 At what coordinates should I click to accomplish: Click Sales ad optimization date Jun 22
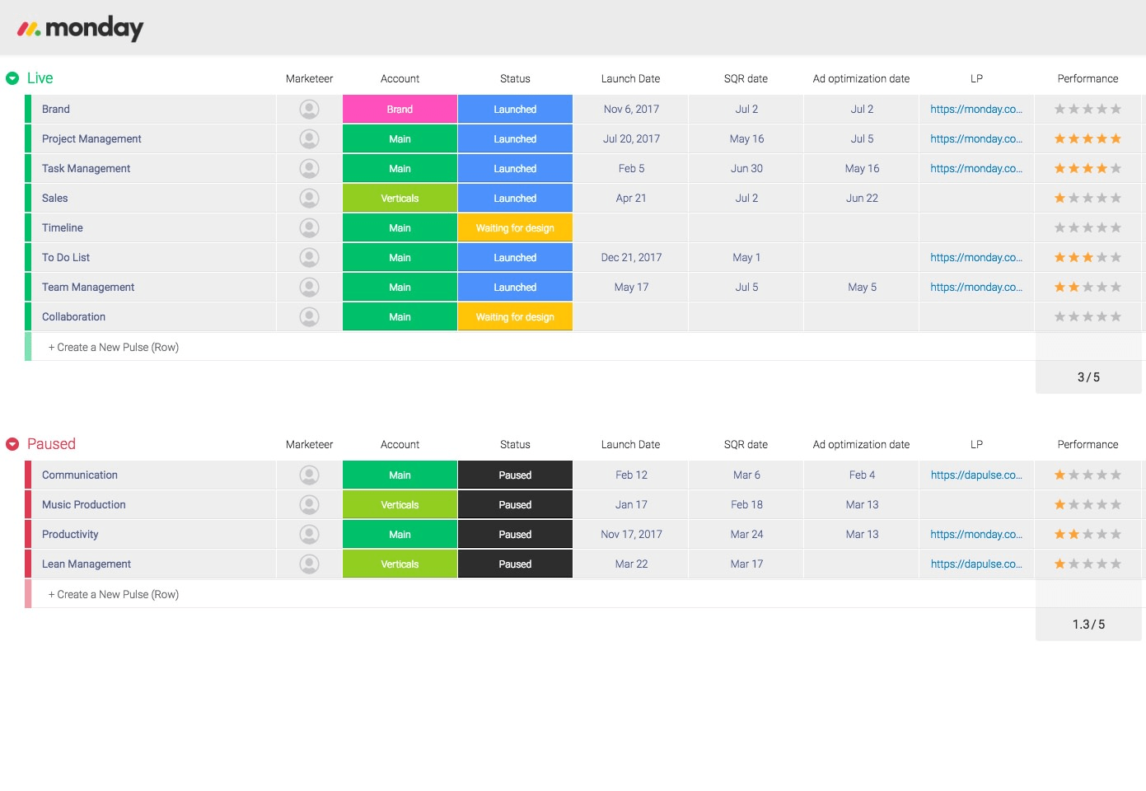coord(862,198)
